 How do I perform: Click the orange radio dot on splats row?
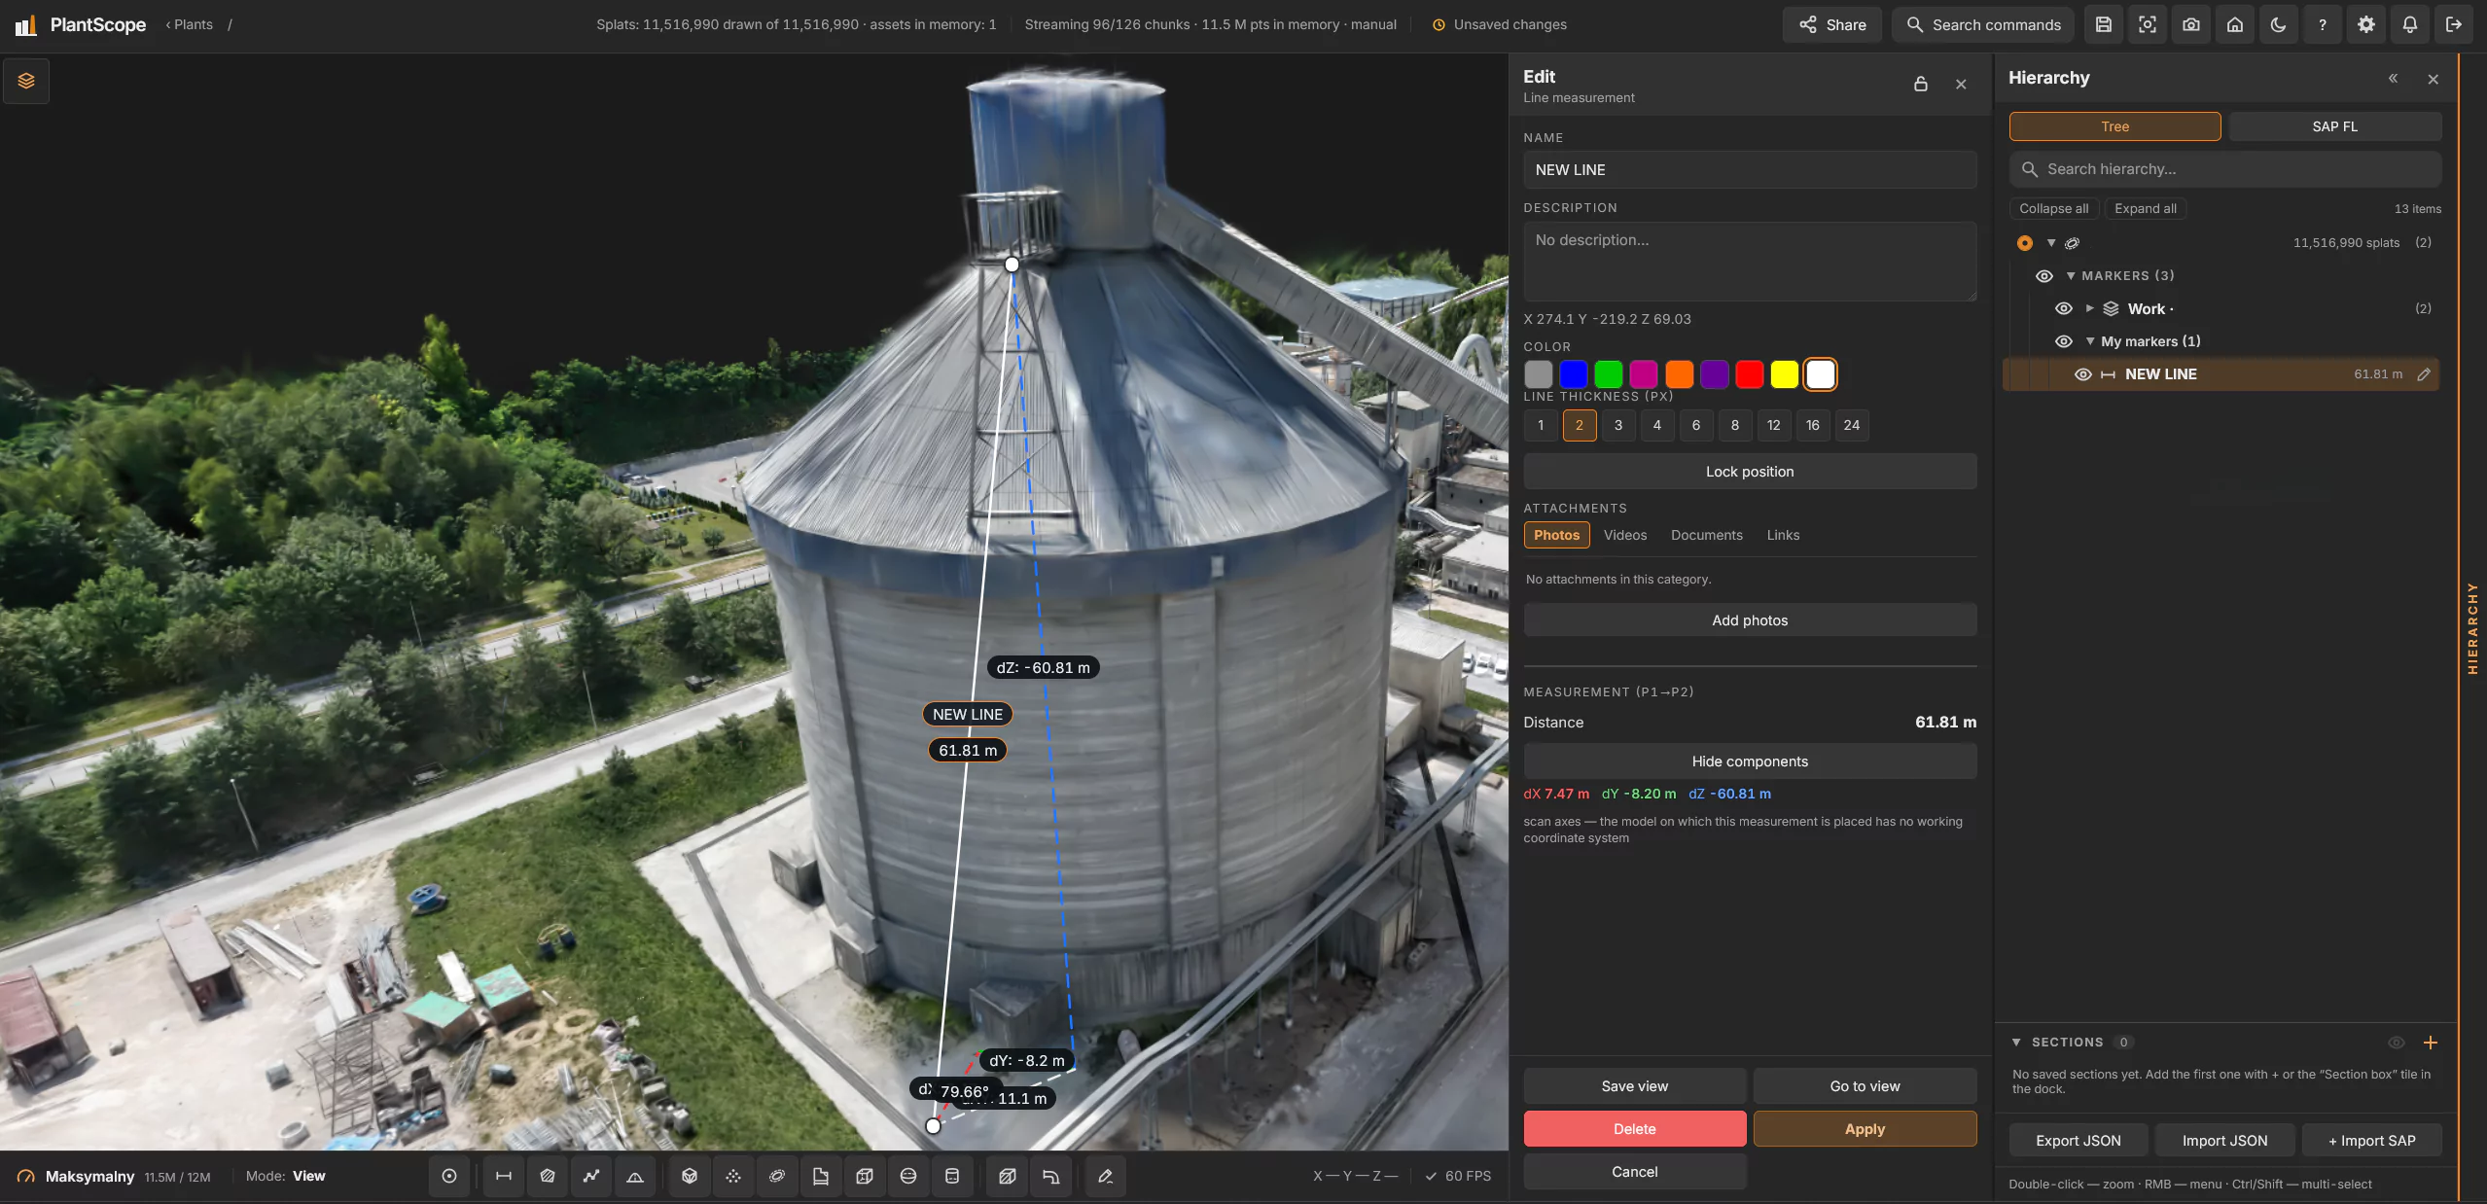2025,243
